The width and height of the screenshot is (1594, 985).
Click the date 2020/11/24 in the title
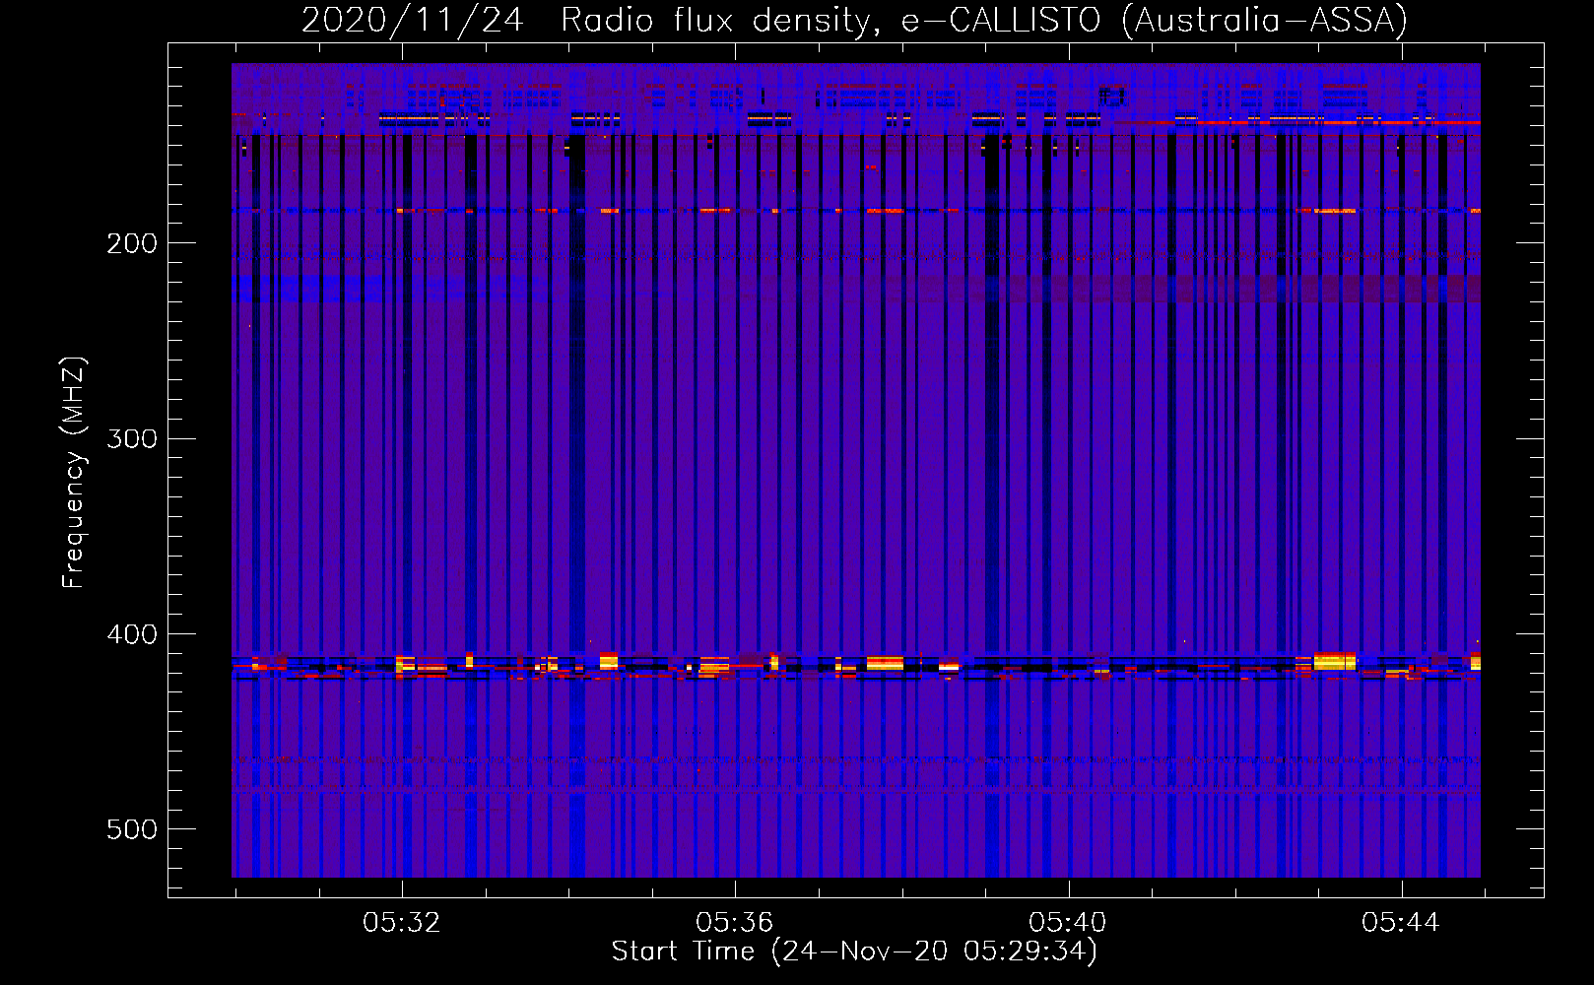coord(412,21)
